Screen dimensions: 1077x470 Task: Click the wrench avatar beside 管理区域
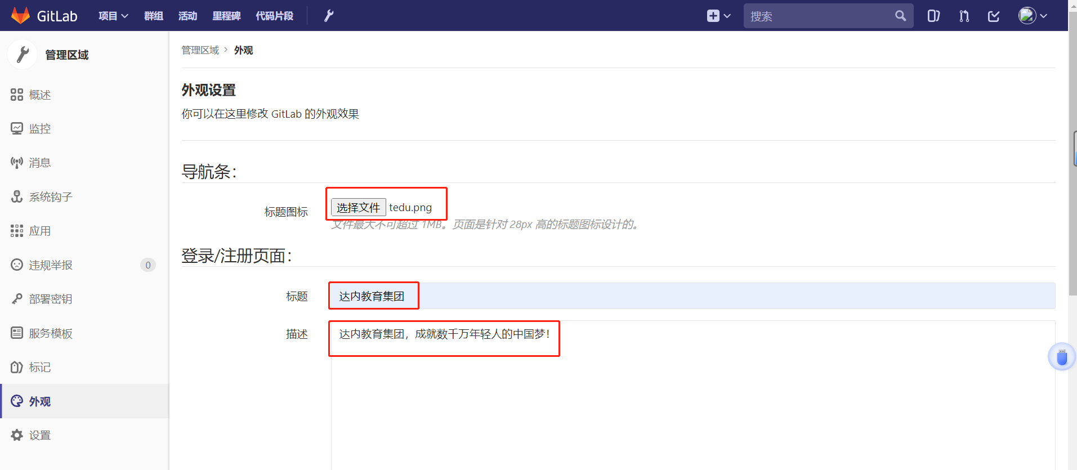point(23,55)
